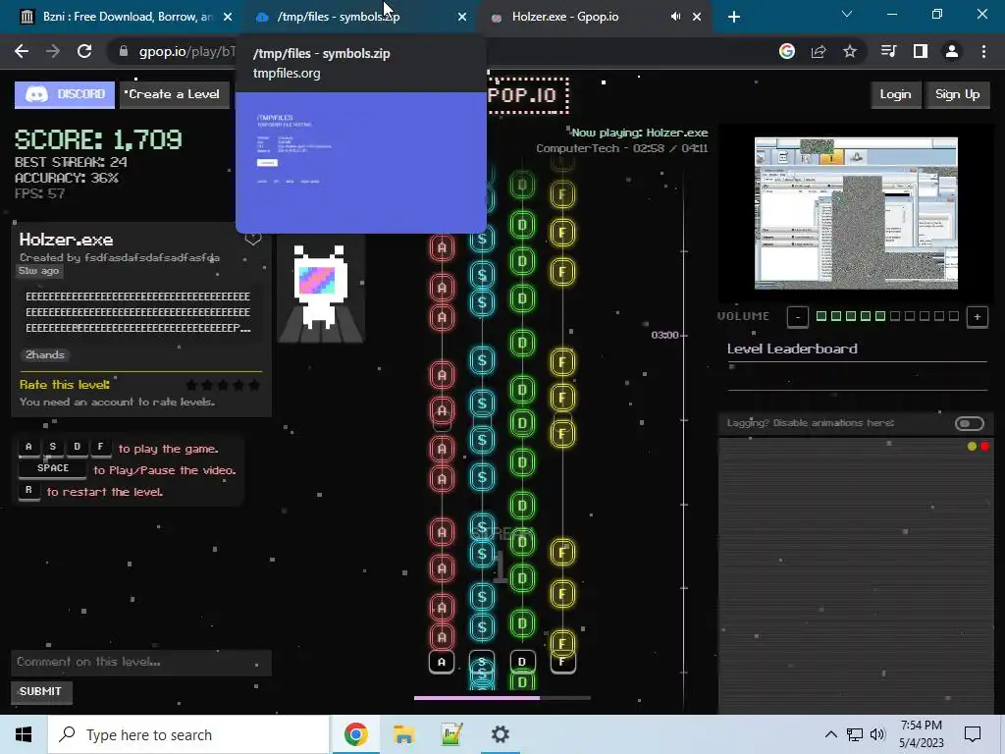
Task: Click the Holzer.exe level title
Action: (x=66, y=240)
